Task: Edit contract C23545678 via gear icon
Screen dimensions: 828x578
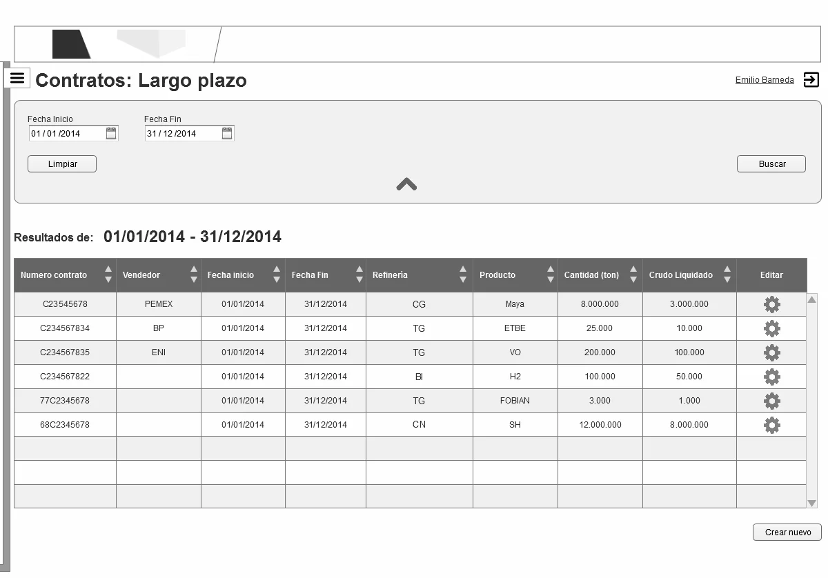Action: [771, 304]
